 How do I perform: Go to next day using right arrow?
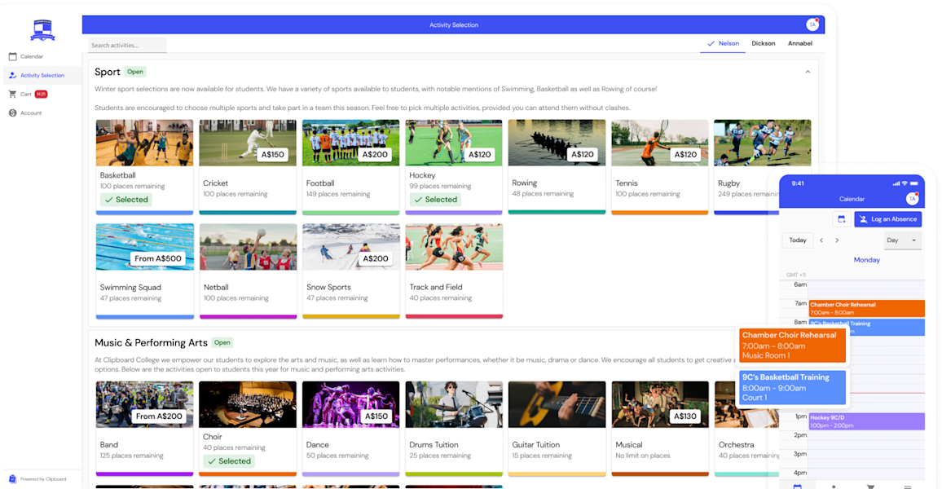click(837, 240)
